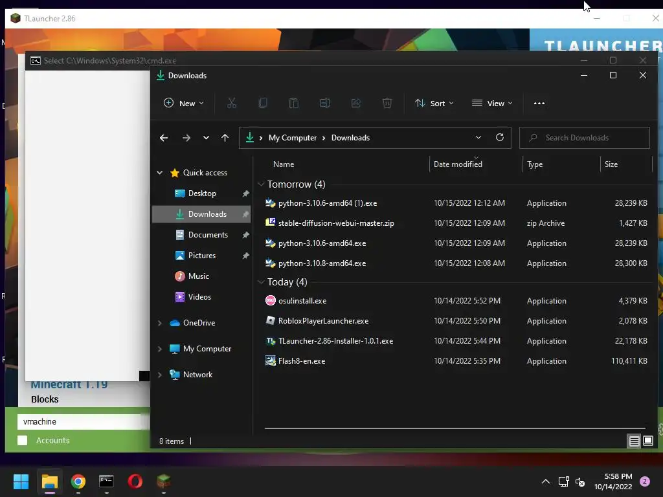
Task: Open TLauncher Minecraft icon on taskbar
Action: point(164,481)
